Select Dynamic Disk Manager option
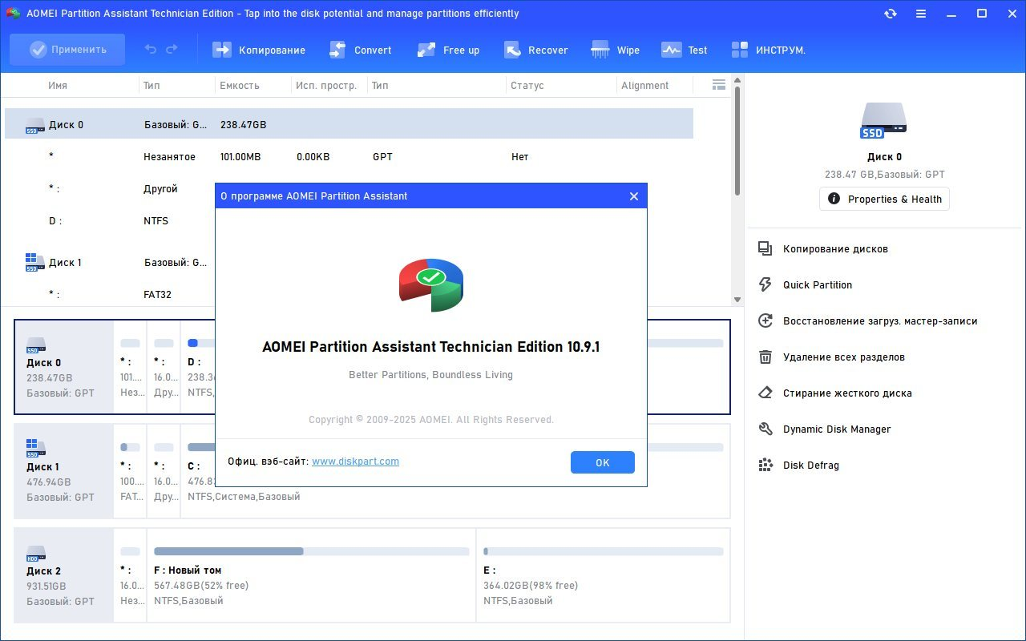Image resolution: width=1026 pixels, height=641 pixels. point(836,429)
